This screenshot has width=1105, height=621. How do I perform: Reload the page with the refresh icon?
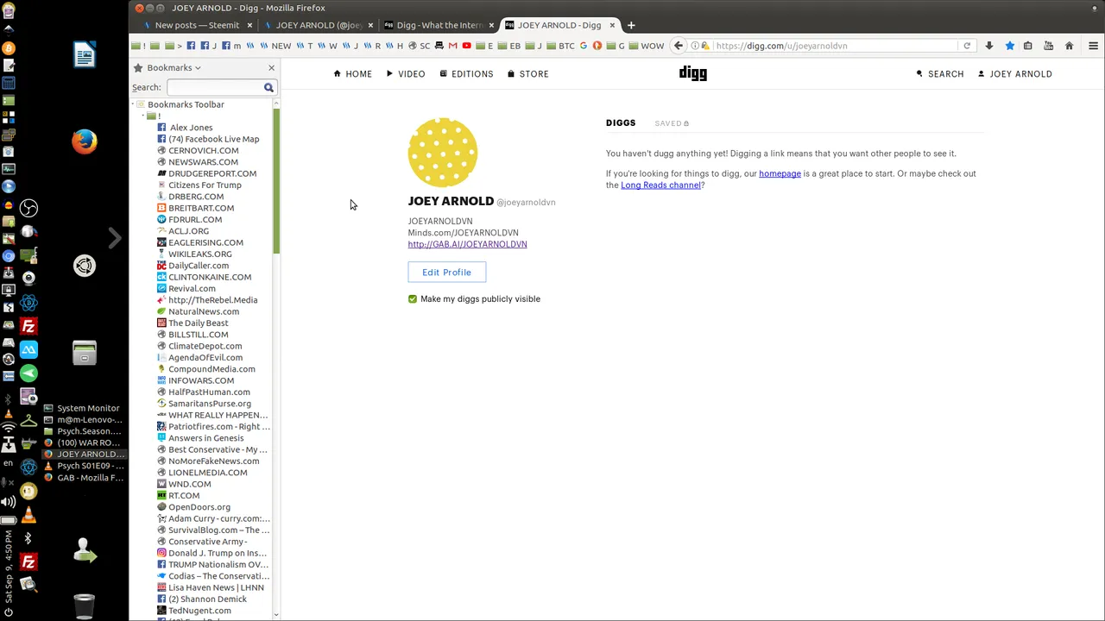pos(967,46)
